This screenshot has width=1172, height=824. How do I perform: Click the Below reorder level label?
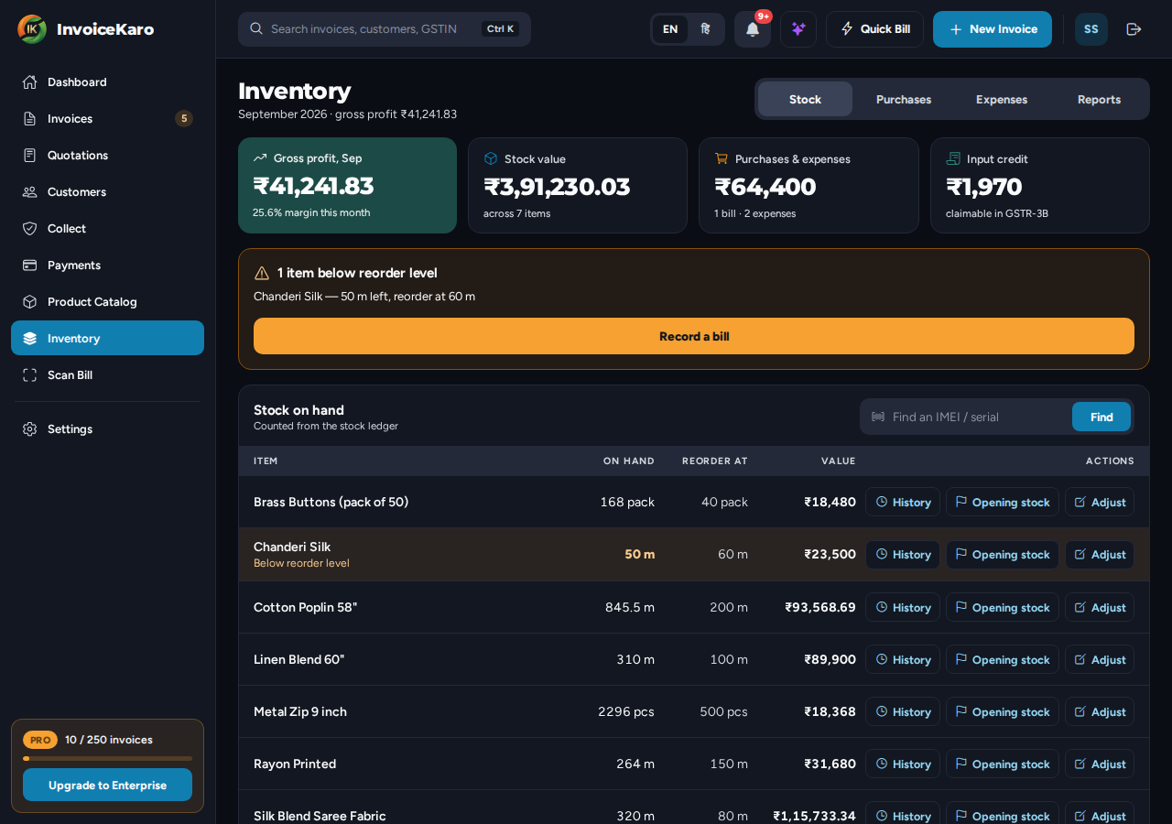point(301,563)
